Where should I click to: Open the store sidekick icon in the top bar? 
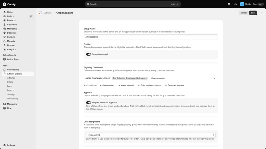[x=229, y=4]
